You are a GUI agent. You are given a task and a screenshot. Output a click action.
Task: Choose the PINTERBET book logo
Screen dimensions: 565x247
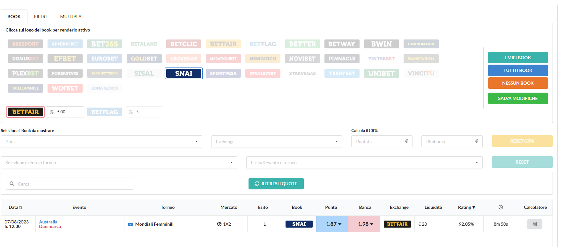(382, 59)
